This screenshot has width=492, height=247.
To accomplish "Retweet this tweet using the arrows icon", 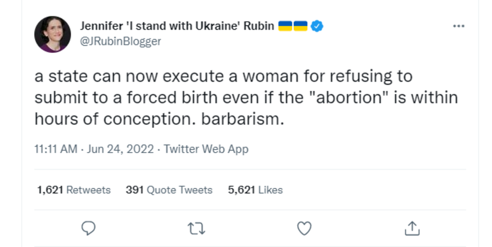I will click(196, 228).
